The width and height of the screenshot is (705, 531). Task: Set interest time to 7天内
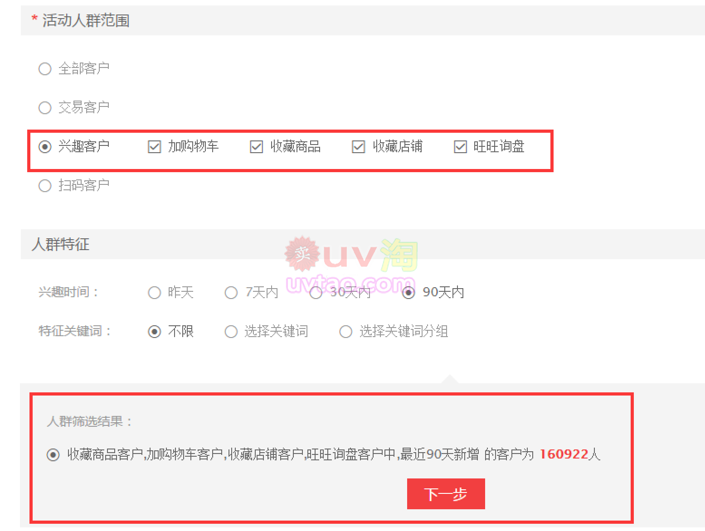[x=231, y=293]
